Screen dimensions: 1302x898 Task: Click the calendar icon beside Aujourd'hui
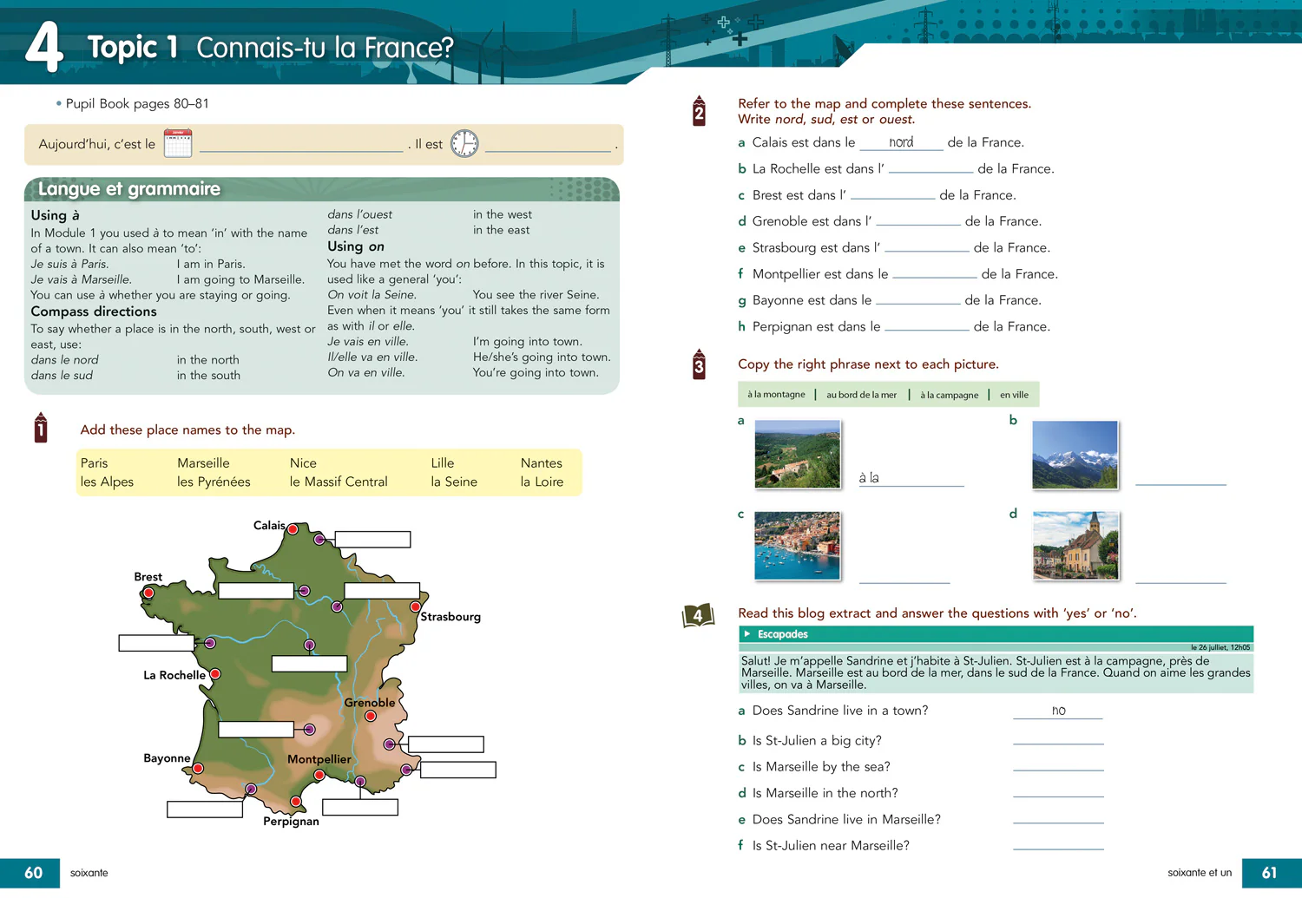click(178, 143)
